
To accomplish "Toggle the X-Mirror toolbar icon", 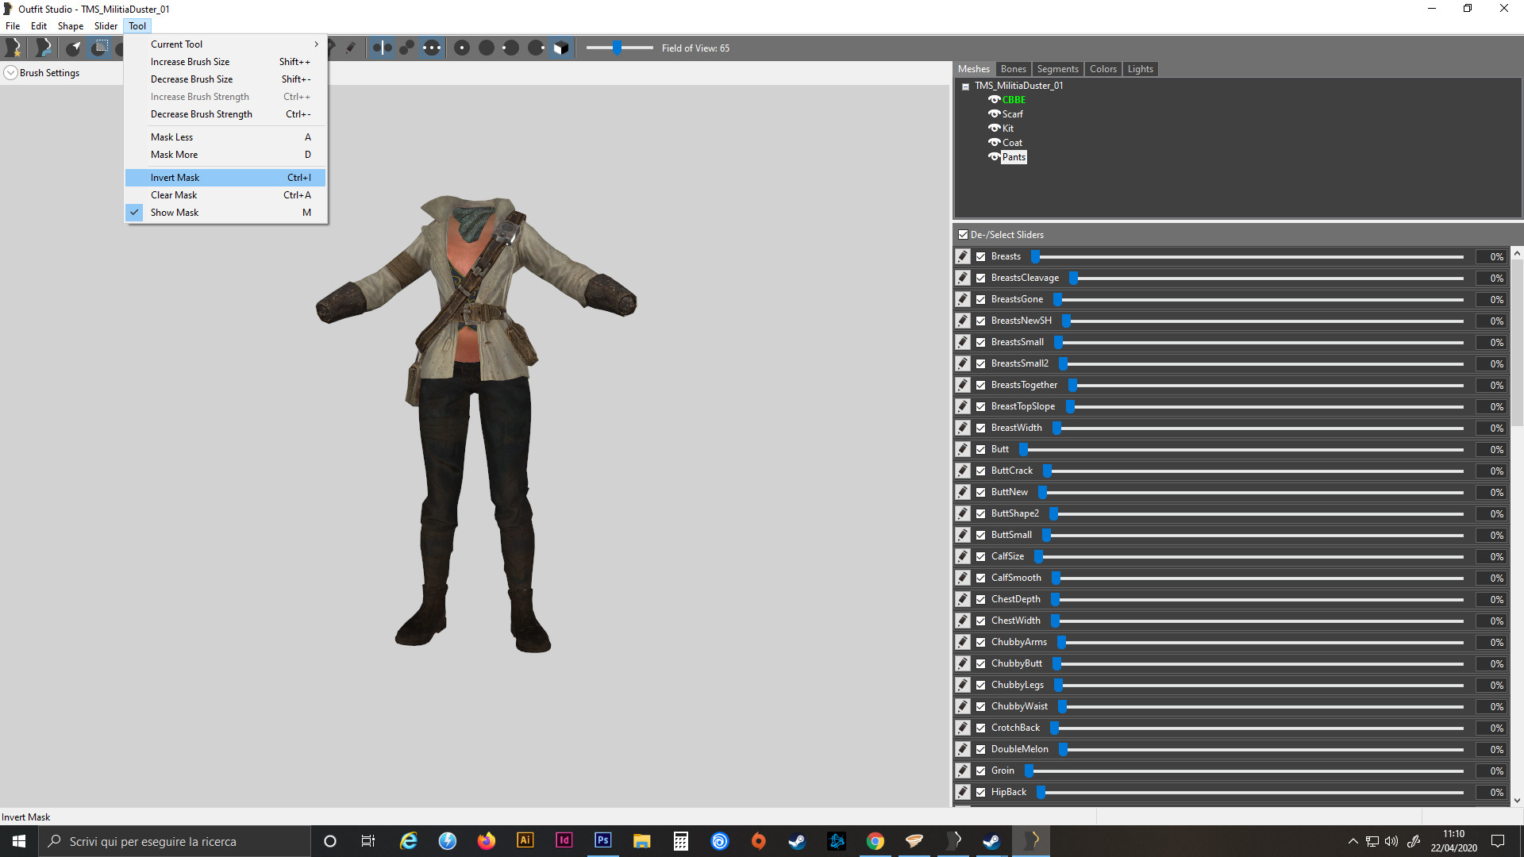I will 382,48.
